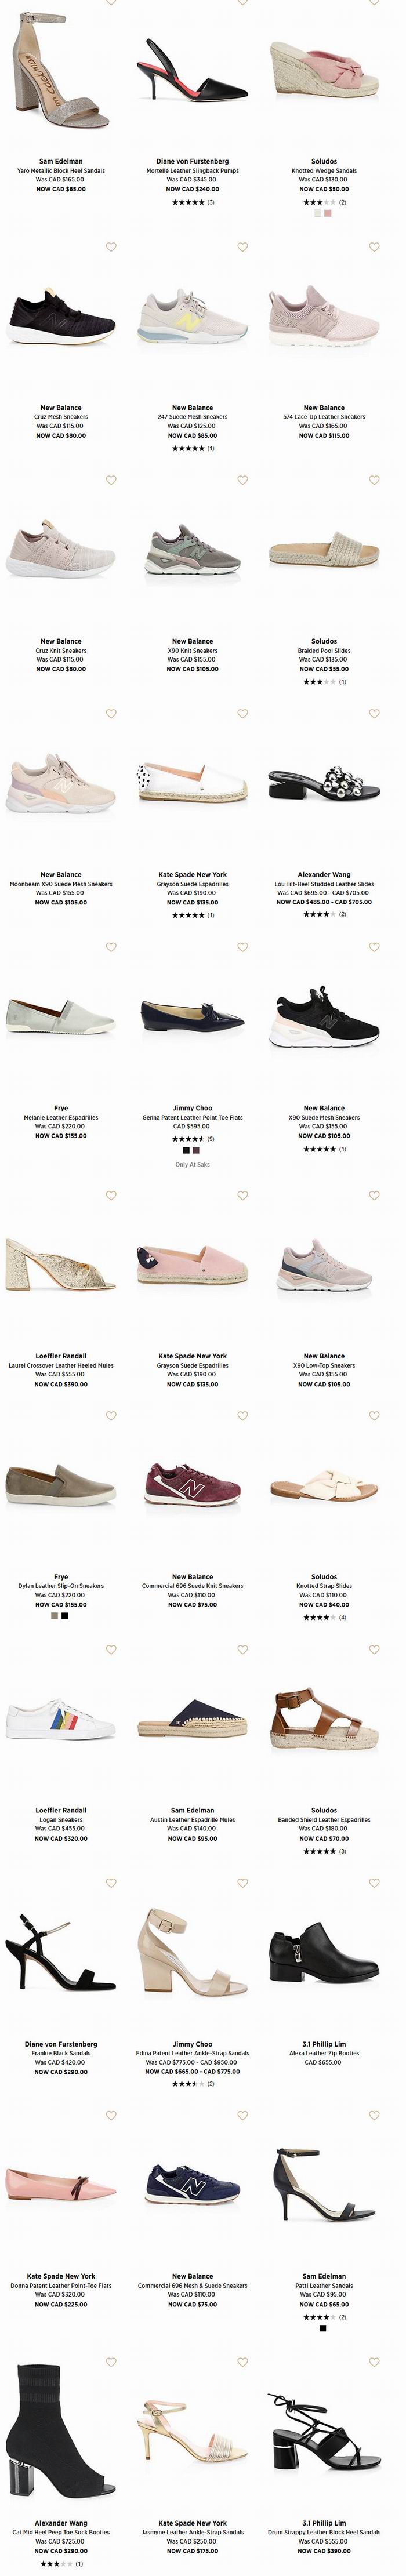Choose black swatch under Frye Dylan sneakers
The image size is (406, 2576).
(x=65, y=1615)
